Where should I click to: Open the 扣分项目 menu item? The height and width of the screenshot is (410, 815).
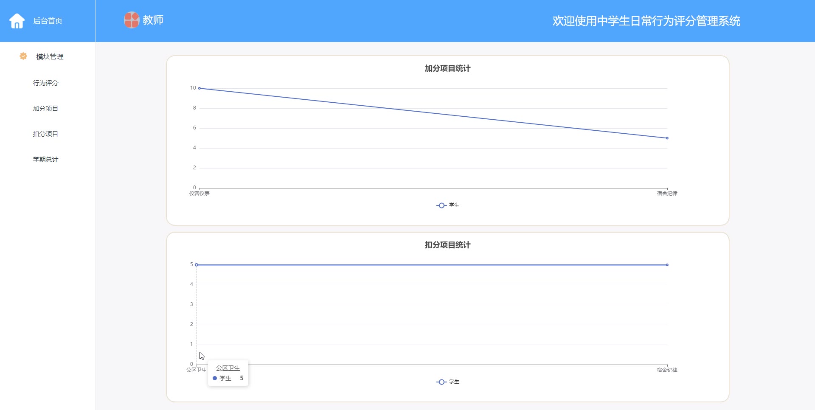pos(45,134)
